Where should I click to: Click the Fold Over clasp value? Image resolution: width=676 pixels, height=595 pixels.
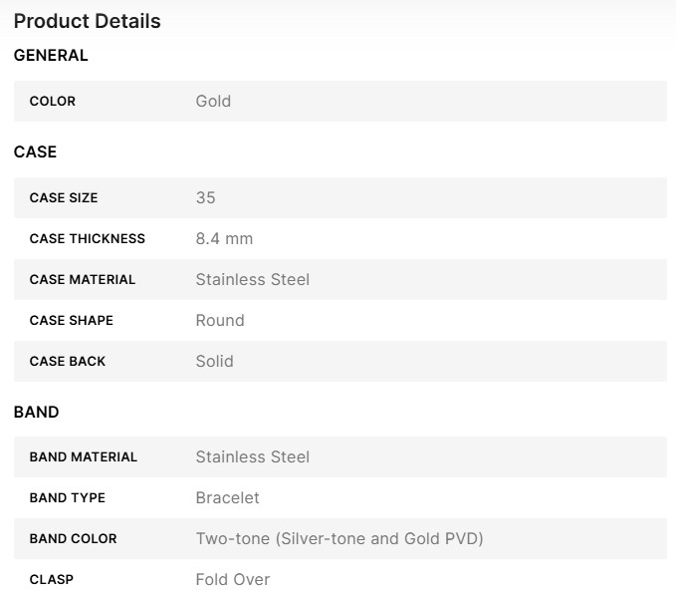(x=233, y=580)
